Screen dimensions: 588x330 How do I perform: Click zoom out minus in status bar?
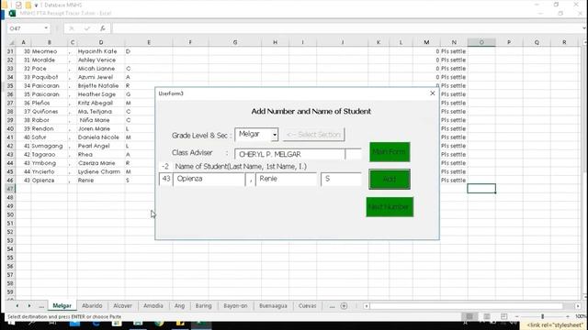[x=516, y=316]
